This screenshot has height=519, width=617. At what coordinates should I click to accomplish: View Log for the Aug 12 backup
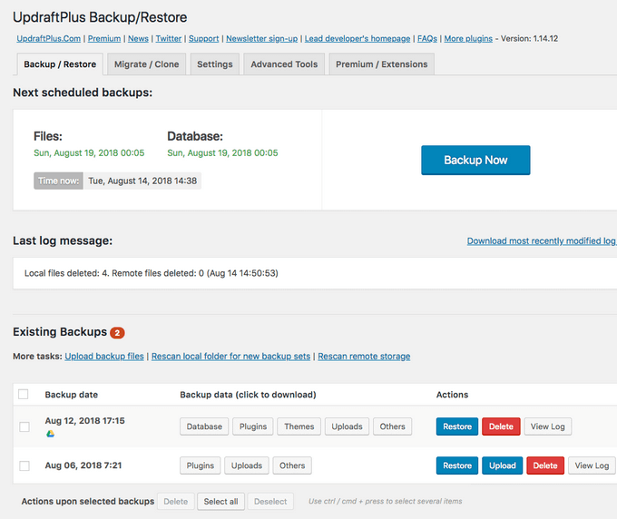(547, 426)
